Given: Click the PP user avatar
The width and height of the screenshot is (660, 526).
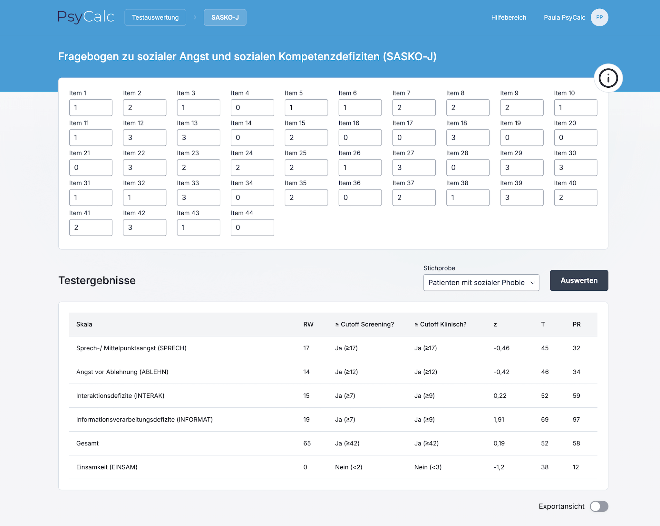Looking at the screenshot, I should (599, 17).
